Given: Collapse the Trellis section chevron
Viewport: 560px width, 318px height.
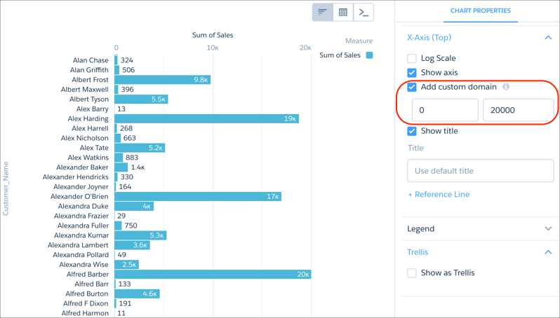Looking at the screenshot, I should click(x=548, y=252).
